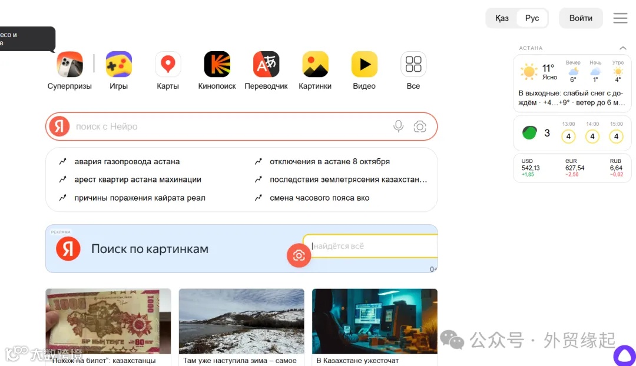Click the АСТАНА city label

click(x=531, y=48)
